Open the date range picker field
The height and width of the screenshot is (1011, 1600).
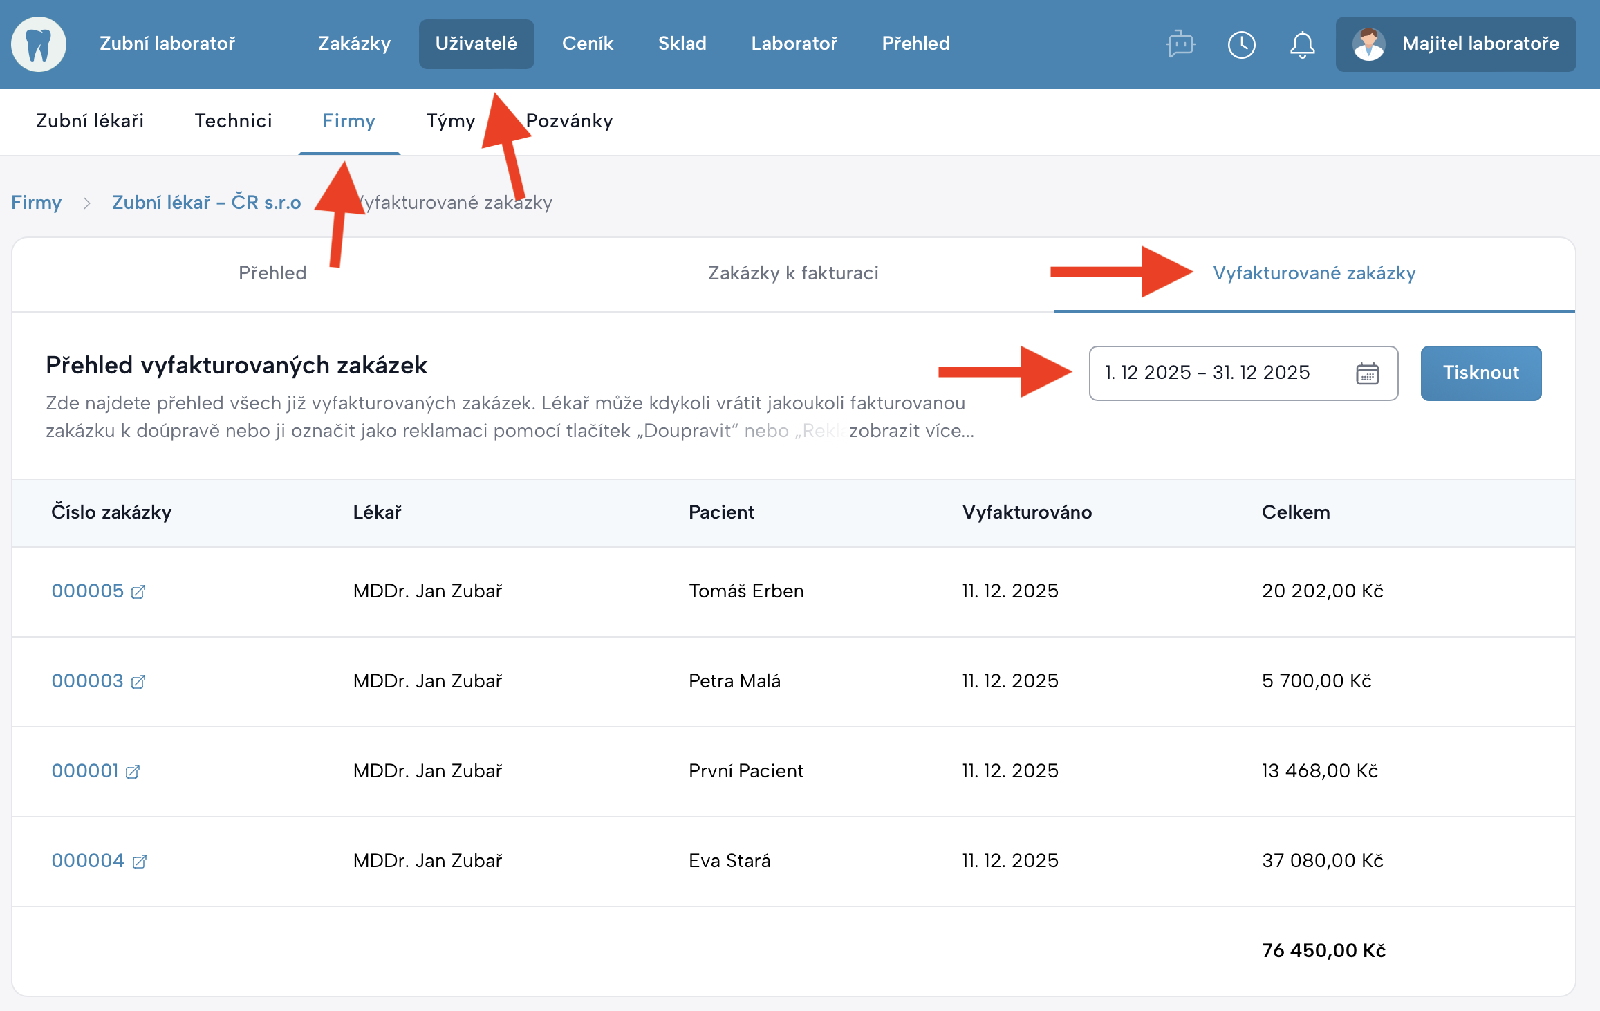1207,373
